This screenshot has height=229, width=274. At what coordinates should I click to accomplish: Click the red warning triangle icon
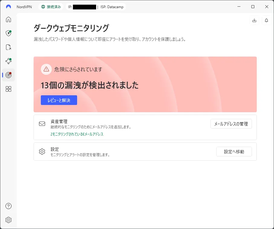tap(46, 69)
